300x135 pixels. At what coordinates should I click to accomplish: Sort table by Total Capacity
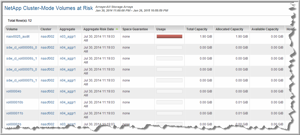197,29
